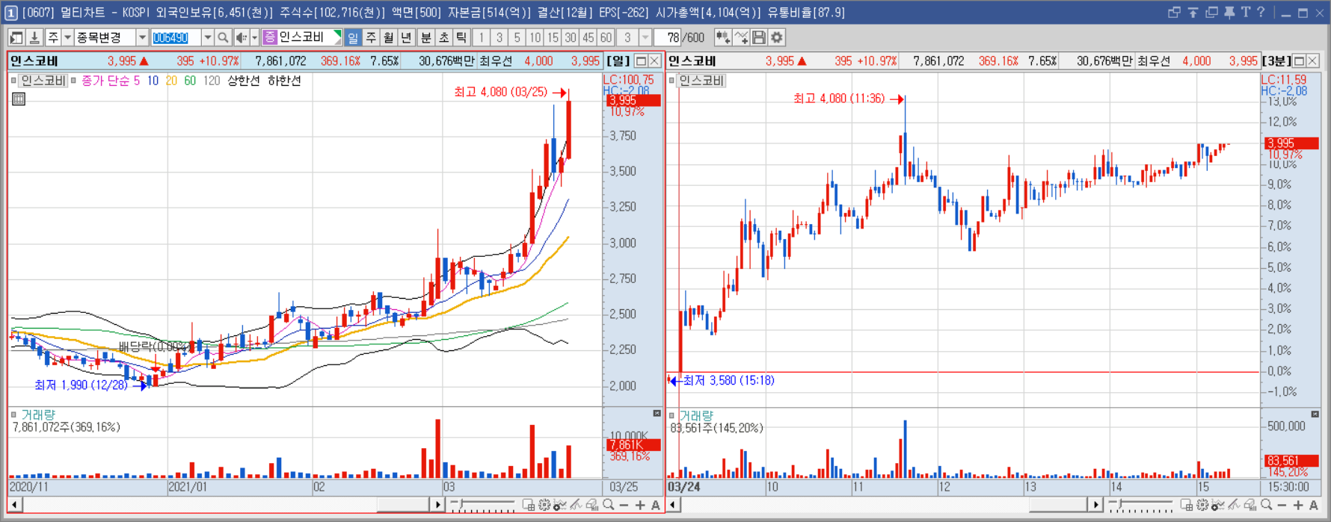Screen dimensions: 1331x522
Task: Toggle the 거래량 volume checkbox in the 3-minute chart
Action: [671, 415]
